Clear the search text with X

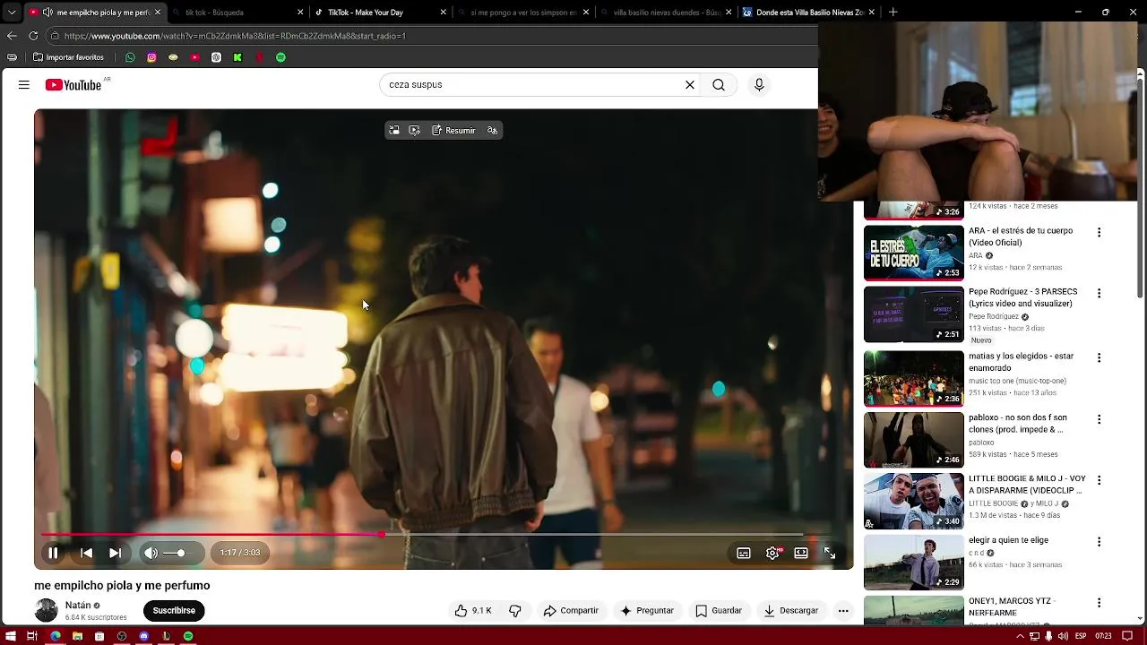(x=690, y=84)
